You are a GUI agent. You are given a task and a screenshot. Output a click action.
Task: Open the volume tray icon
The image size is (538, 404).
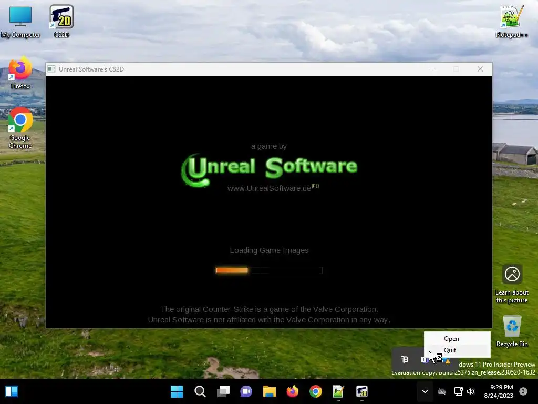coord(471,391)
